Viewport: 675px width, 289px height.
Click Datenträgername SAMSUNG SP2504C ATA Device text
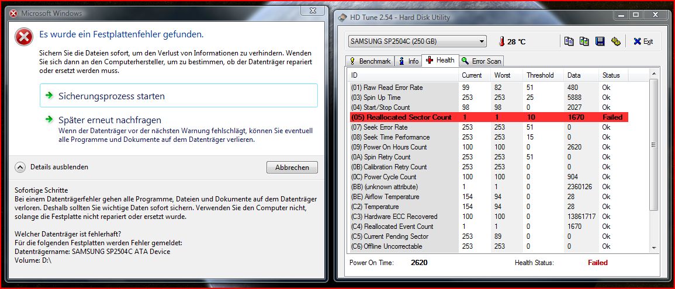coord(92,252)
